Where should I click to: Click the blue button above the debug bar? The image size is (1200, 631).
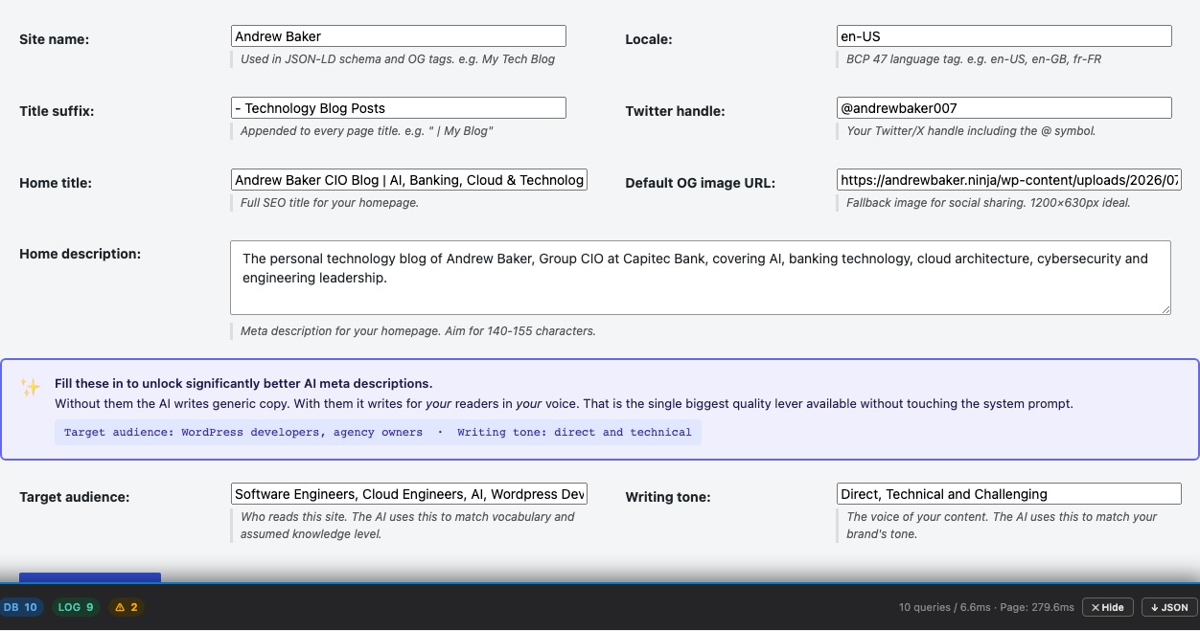click(x=90, y=577)
